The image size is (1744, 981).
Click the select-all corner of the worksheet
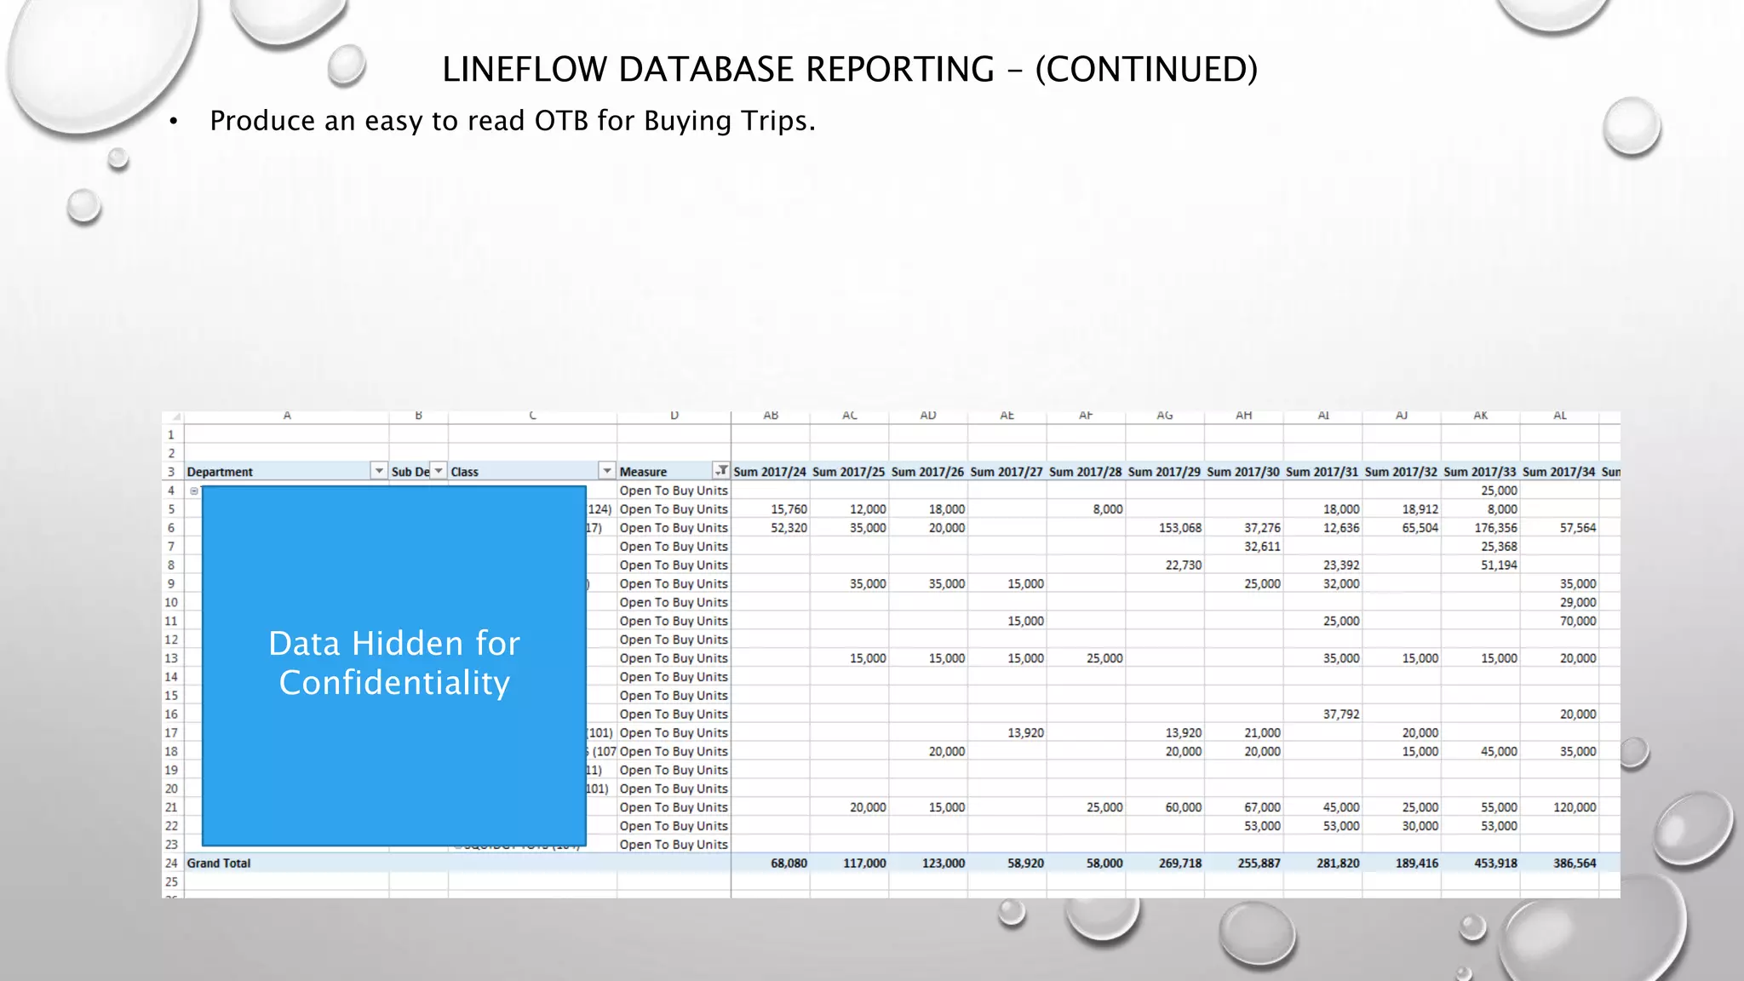(173, 416)
